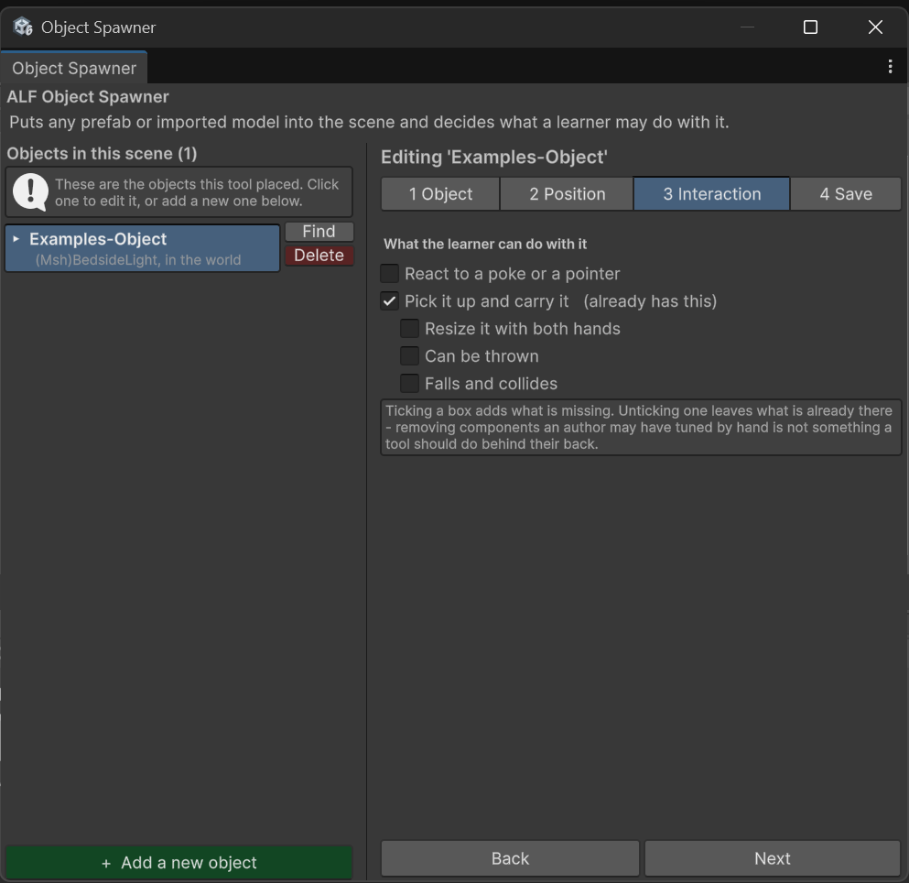Uncheck Pick it up and carry it
The image size is (909, 883).
pyautogui.click(x=390, y=301)
